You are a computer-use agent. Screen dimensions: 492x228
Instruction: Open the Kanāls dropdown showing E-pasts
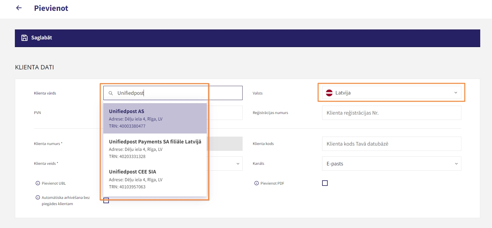click(391, 164)
